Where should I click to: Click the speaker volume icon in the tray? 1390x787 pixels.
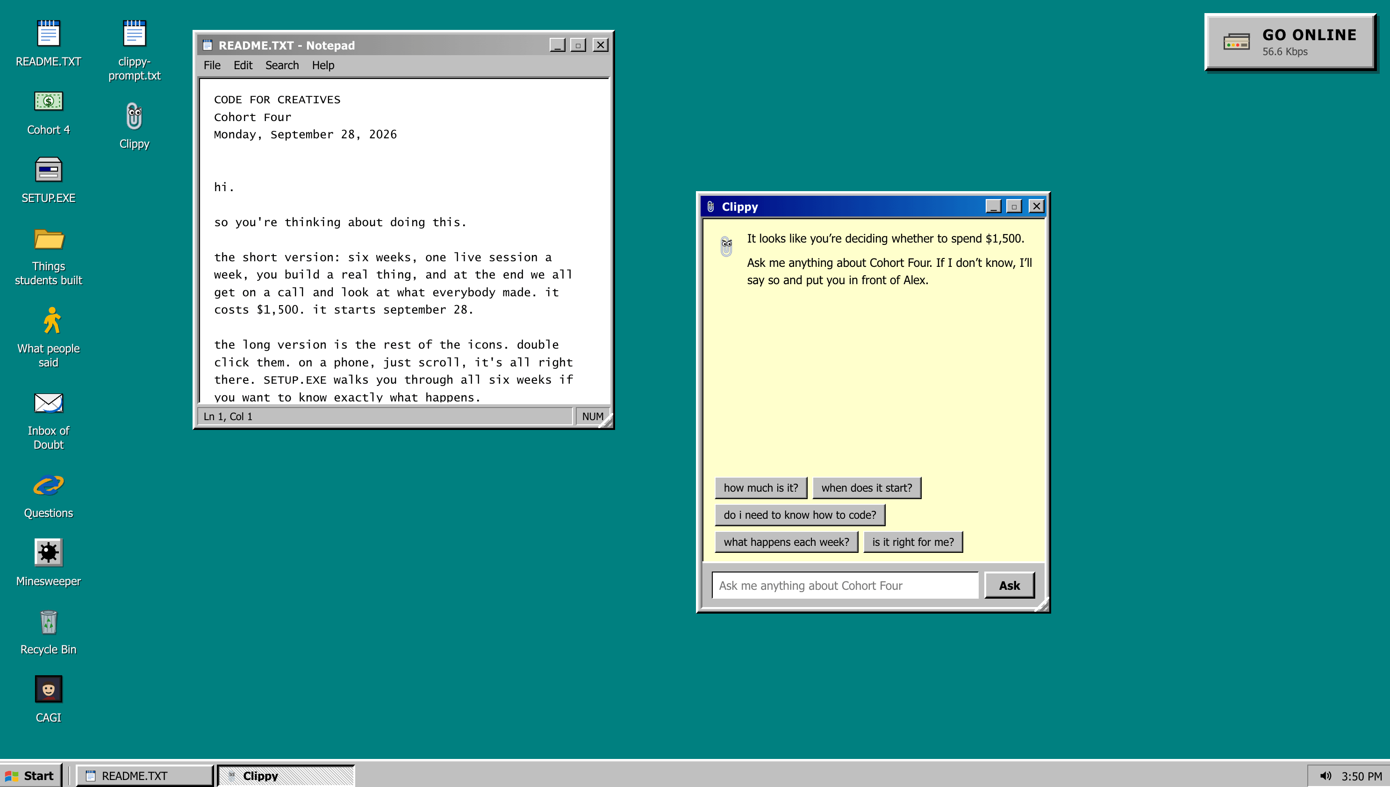(x=1325, y=776)
